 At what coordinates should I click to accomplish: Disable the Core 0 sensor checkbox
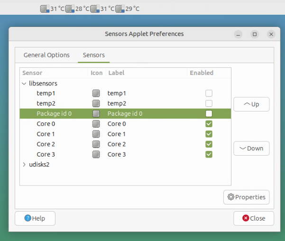tap(209, 124)
